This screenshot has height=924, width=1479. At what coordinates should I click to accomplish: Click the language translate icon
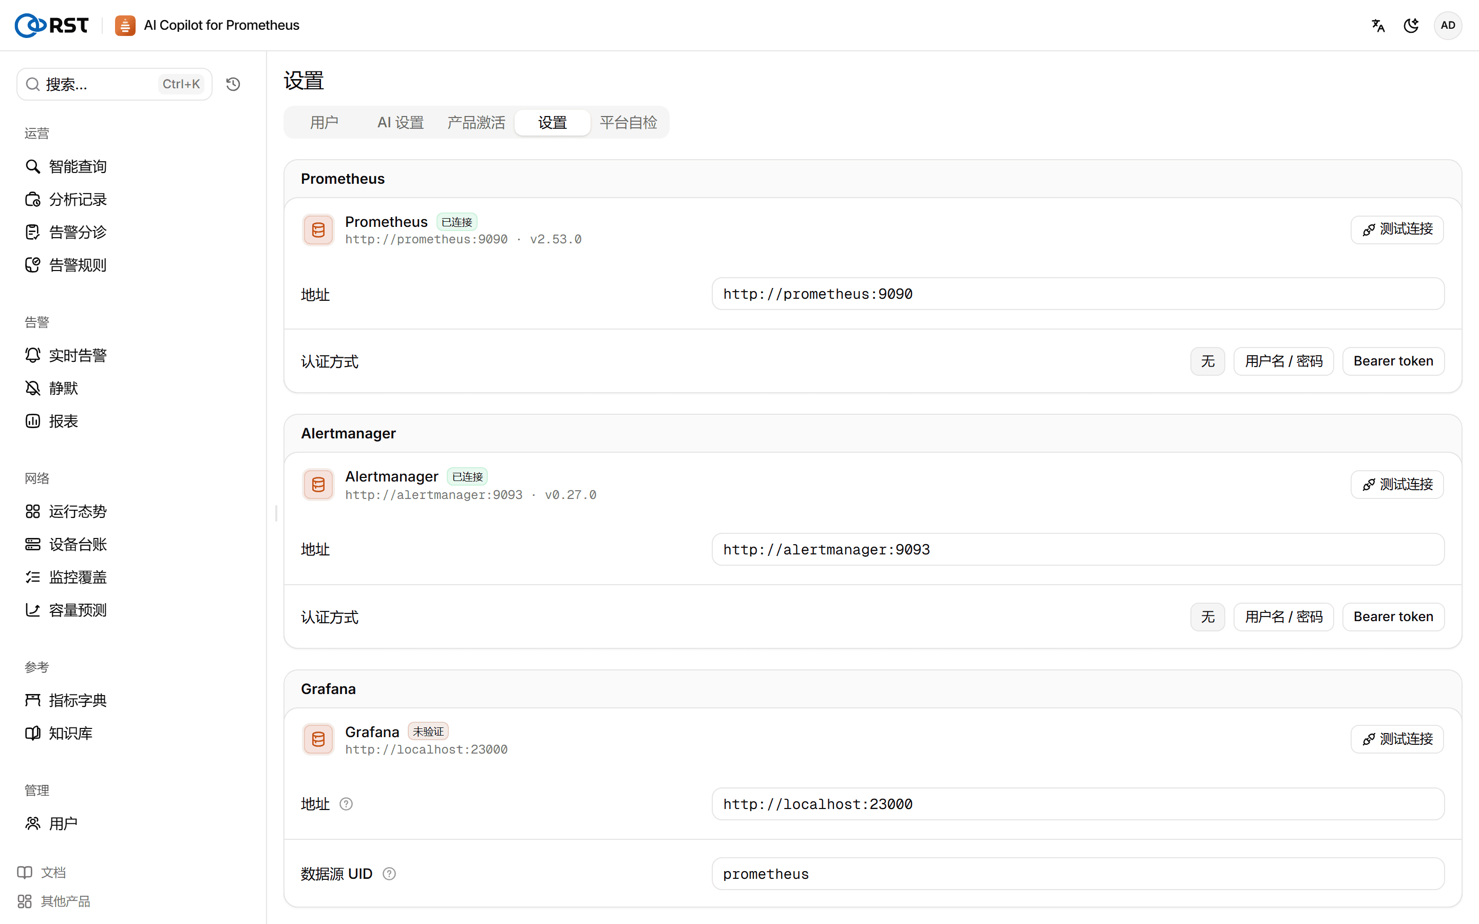pos(1378,25)
